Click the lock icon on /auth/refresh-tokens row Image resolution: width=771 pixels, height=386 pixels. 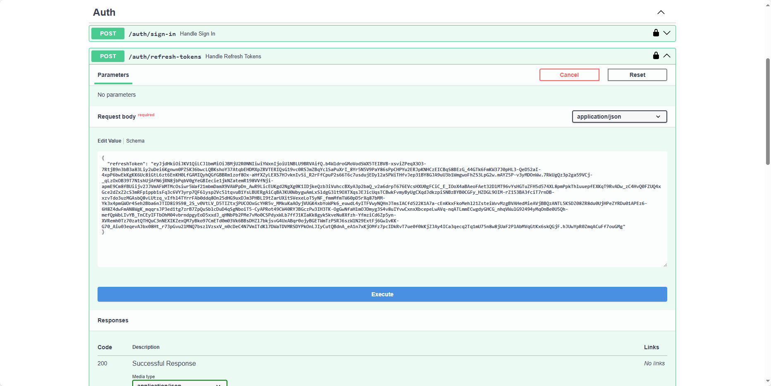coord(656,56)
